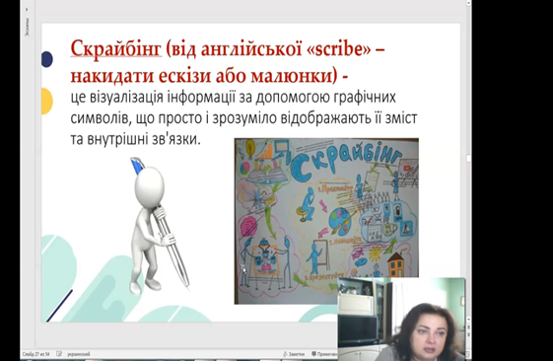Click the Слайд 27 из 54 indicator
Screen dimensions: 553x361
pyautogui.click(x=35, y=353)
